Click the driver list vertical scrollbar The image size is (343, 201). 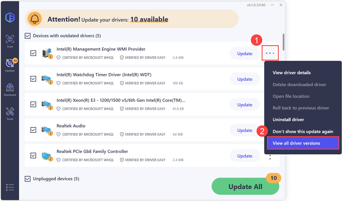(283, 42)
